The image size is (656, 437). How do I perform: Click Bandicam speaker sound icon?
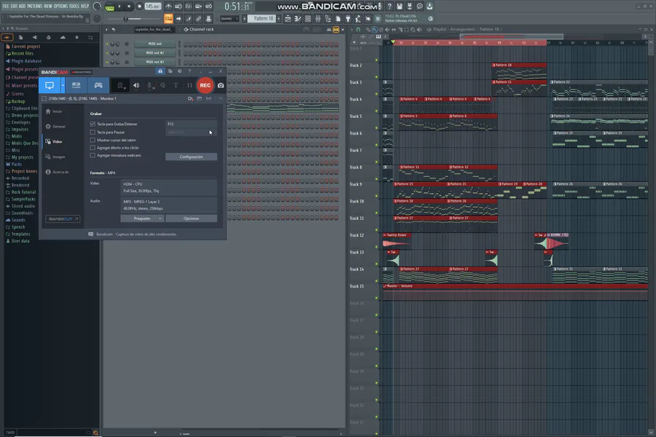click(136, 85)
